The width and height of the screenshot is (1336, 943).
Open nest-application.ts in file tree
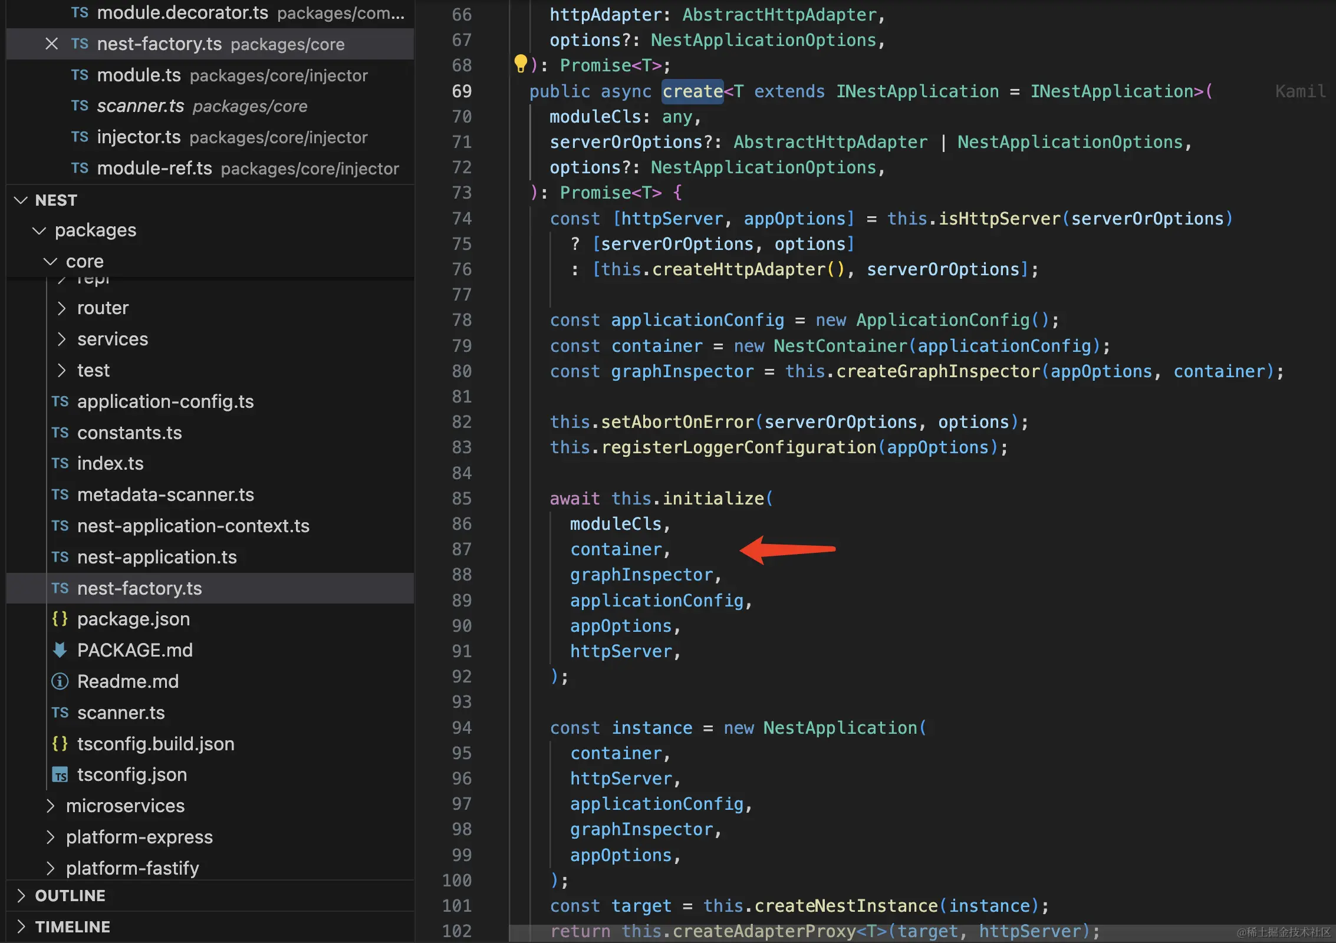coord(157,558)
